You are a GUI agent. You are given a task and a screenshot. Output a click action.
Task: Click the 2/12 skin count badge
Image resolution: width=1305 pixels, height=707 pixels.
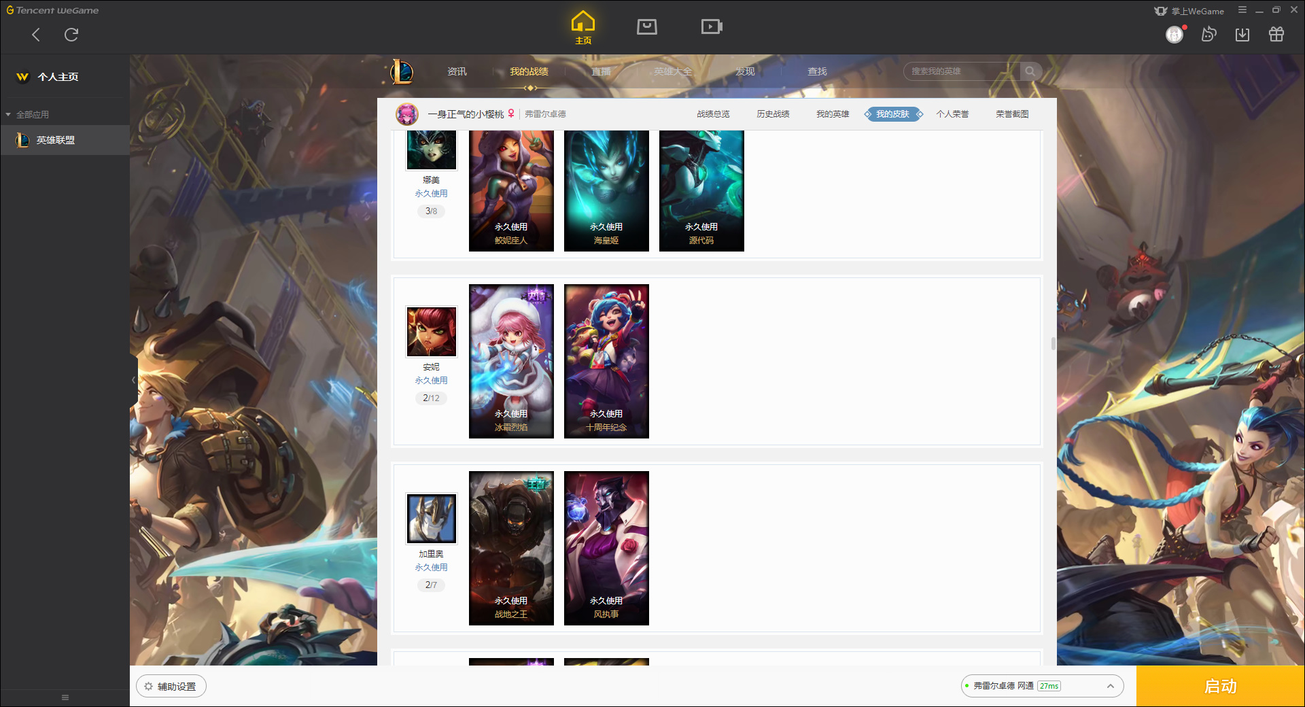(431, 398)
